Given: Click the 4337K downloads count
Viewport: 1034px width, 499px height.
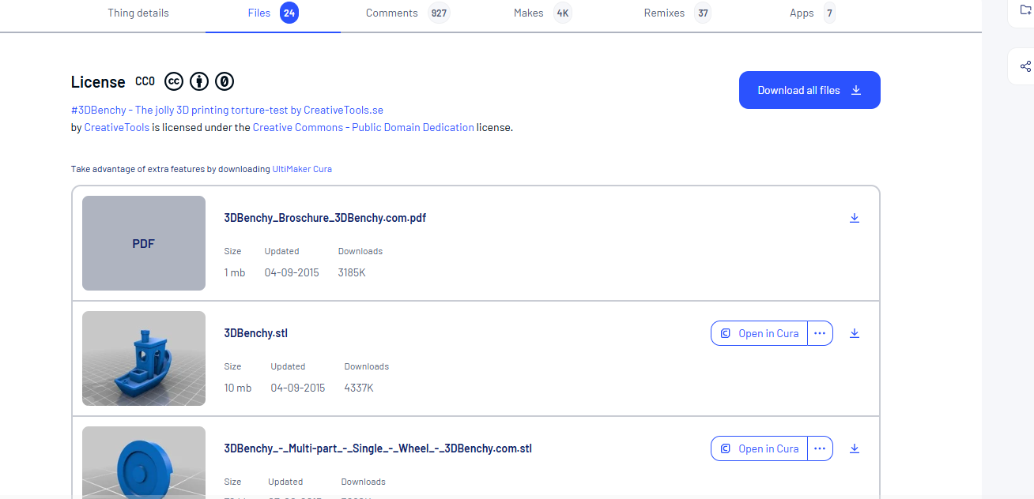Looking at the screenshot, I should (x=359, y=388).
